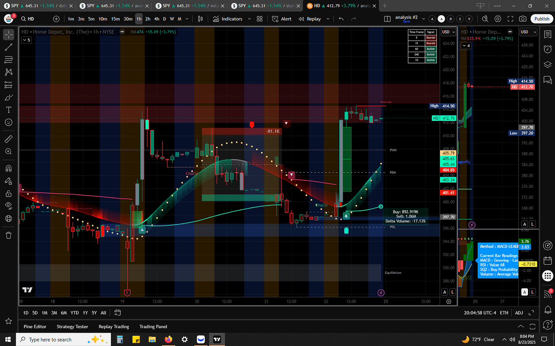Screen dimensions: 555x346
Task: Expand the timeframe dropdown arrow
Action: click(x=187, y=19)
